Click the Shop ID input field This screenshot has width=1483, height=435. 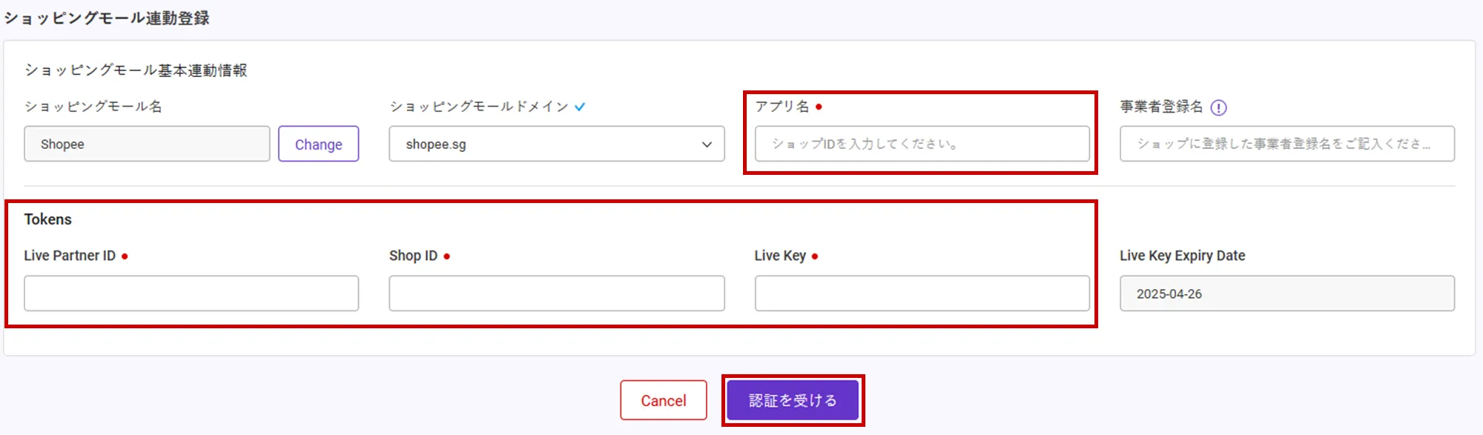[556, 293]
